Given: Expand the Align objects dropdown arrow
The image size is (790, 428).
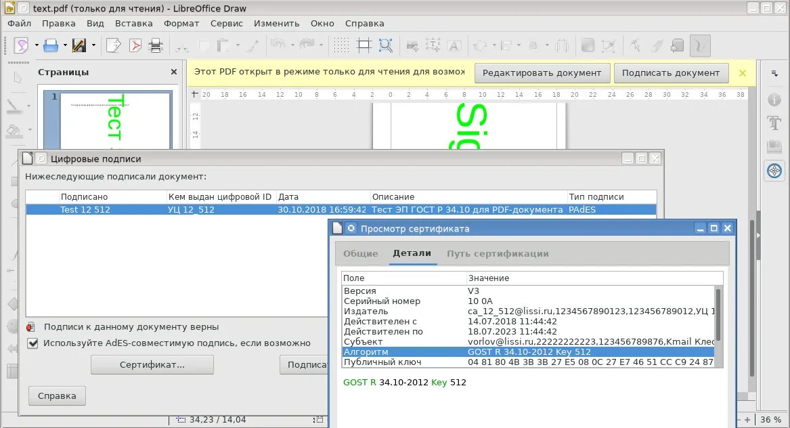Looking at the screenshot, I should point(519,45).
